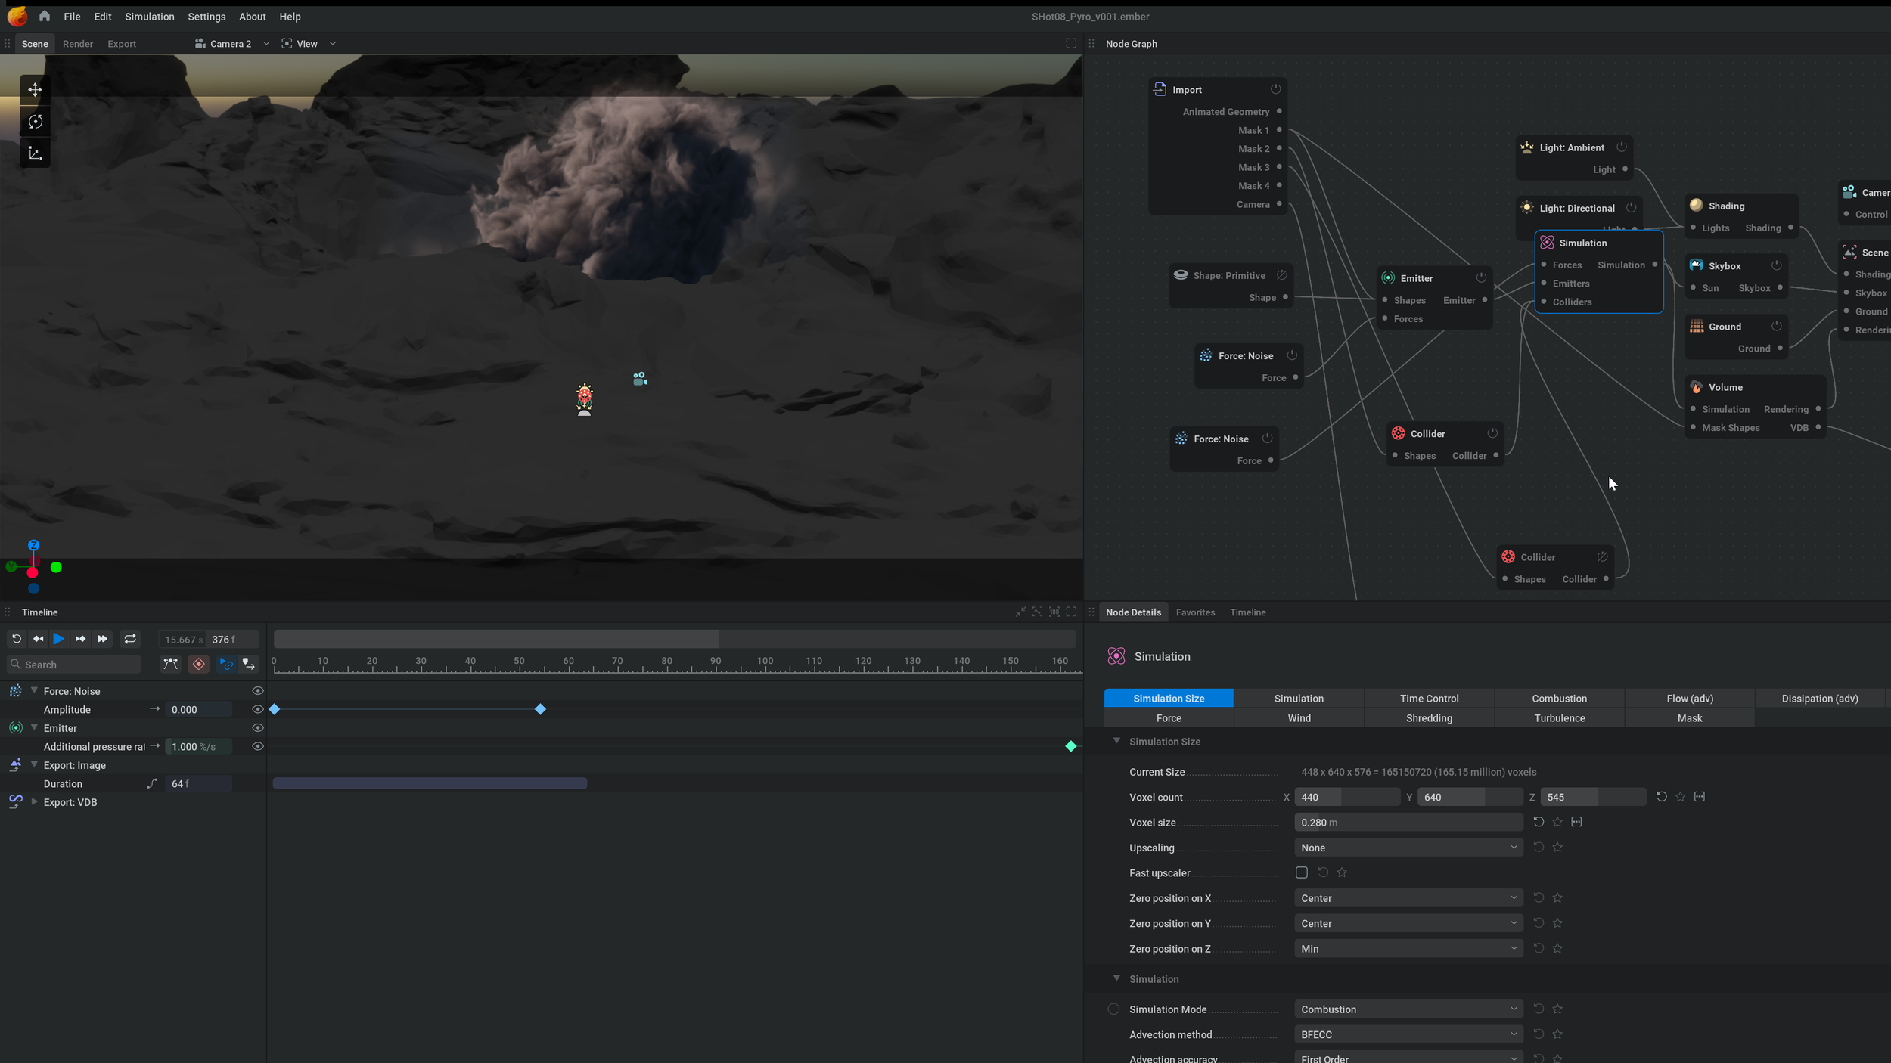Step forward one frame in timeline
Viewport: 1891px width, 1063px height.
[80, 639]
